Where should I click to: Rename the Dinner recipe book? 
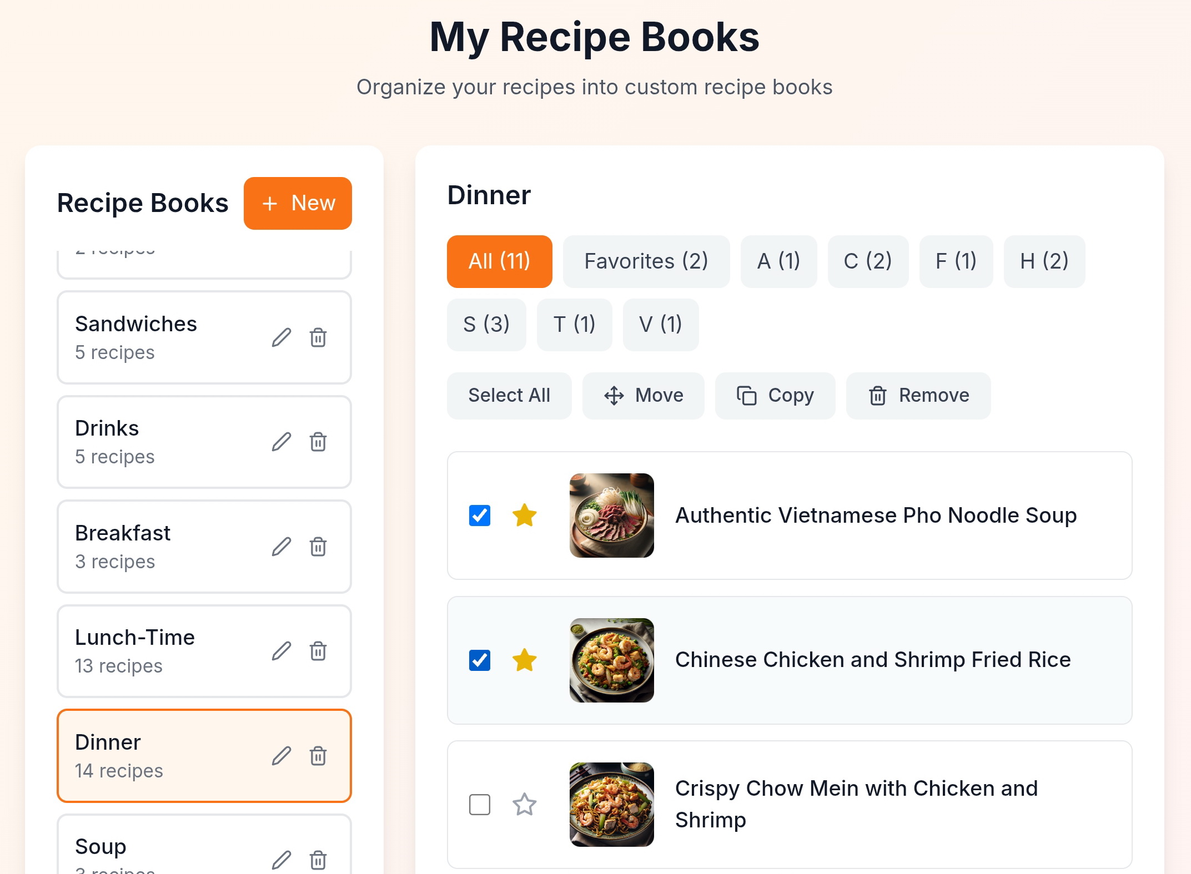tap(282, 756)
